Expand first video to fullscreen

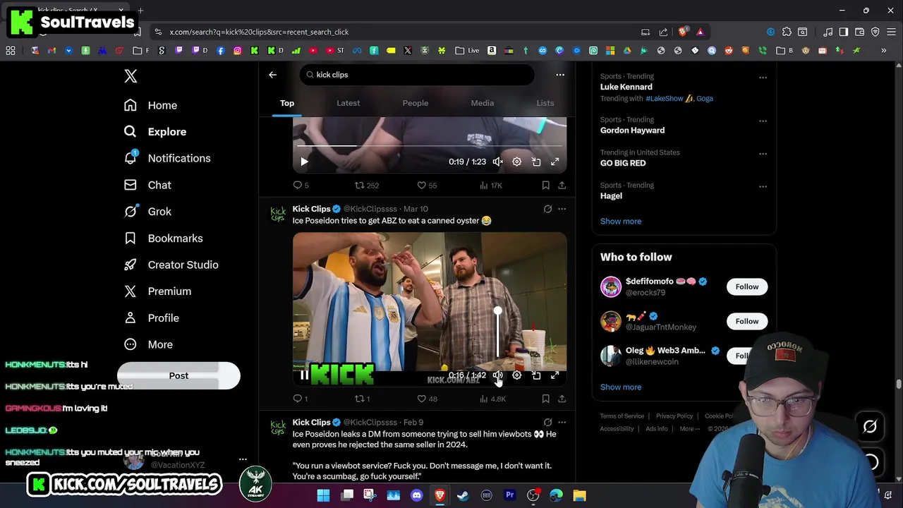(x=555, y=162)
